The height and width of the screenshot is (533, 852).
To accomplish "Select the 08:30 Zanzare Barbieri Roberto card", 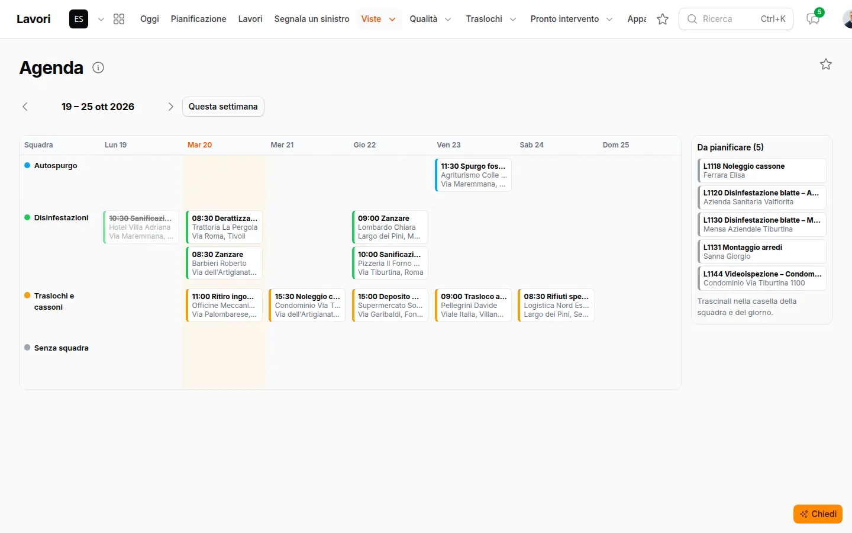I will [224, 263].
